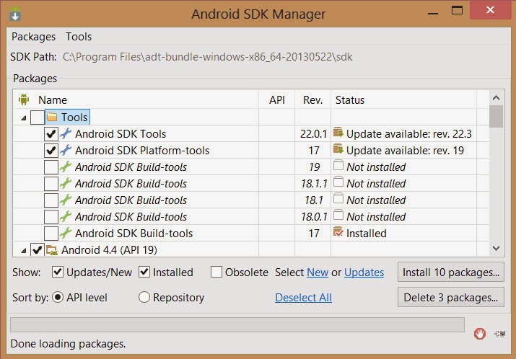Collapse the Tools tree group
Screen dimensions: 516x359
(24, 118)
